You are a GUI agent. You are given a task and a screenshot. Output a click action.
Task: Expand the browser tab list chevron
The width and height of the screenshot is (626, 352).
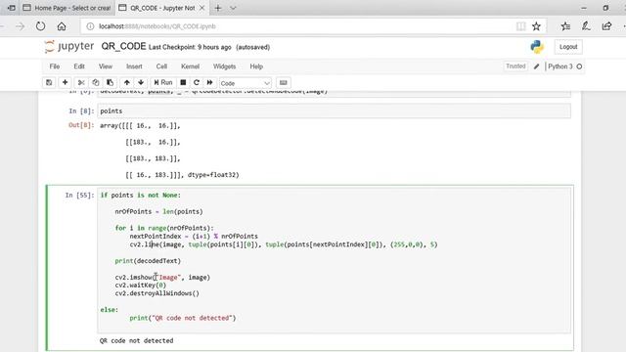pyautogui.click(x=233, y=8)
